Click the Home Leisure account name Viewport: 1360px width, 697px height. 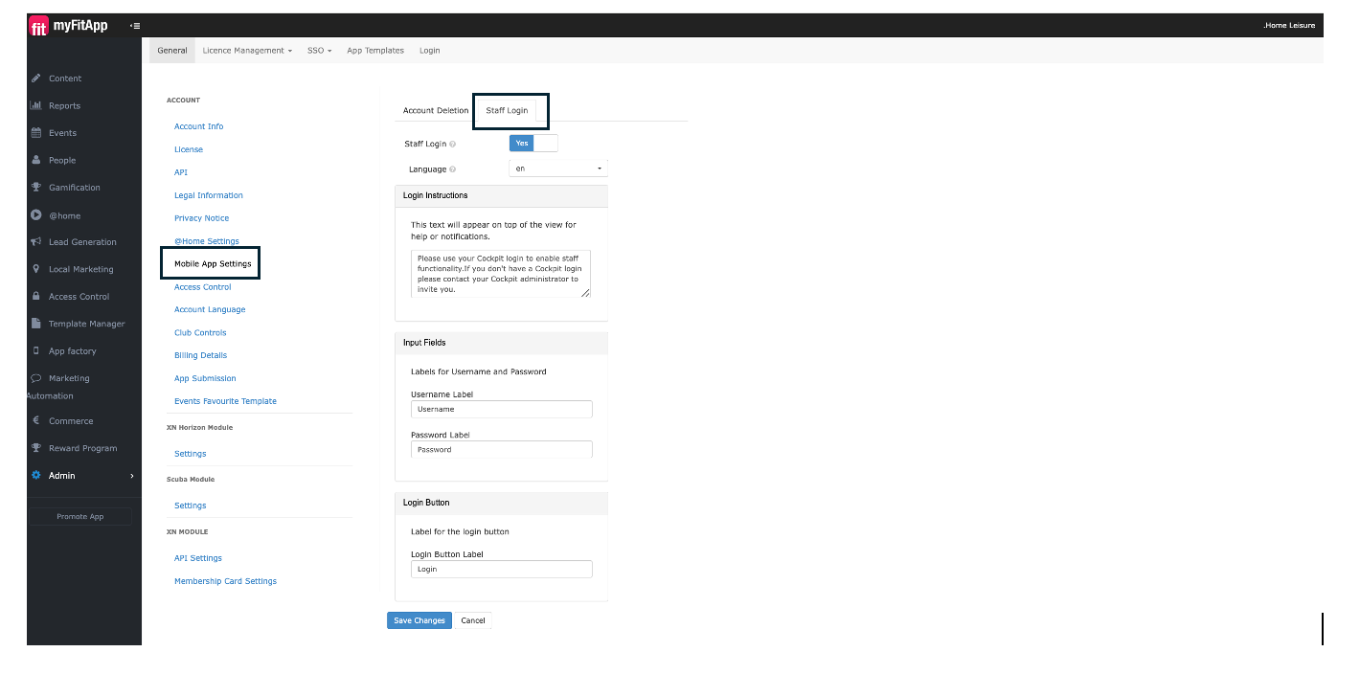pos(1289,26)
